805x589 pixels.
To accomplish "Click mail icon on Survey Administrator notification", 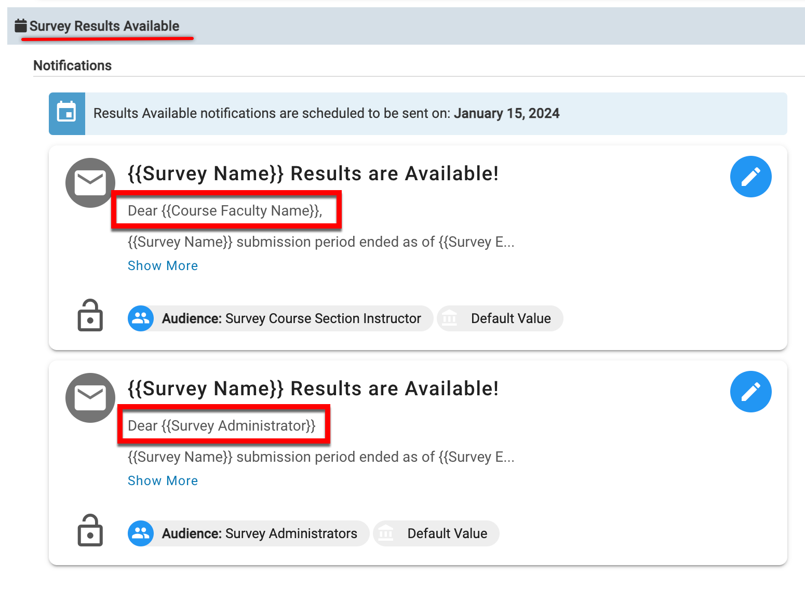I will [90, 398].
